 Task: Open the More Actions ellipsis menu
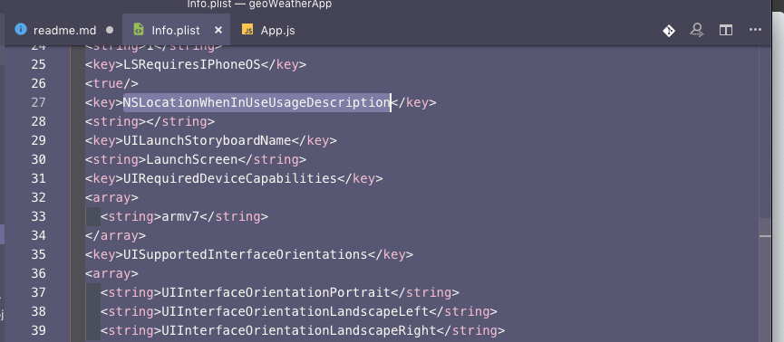pos(755,30)
